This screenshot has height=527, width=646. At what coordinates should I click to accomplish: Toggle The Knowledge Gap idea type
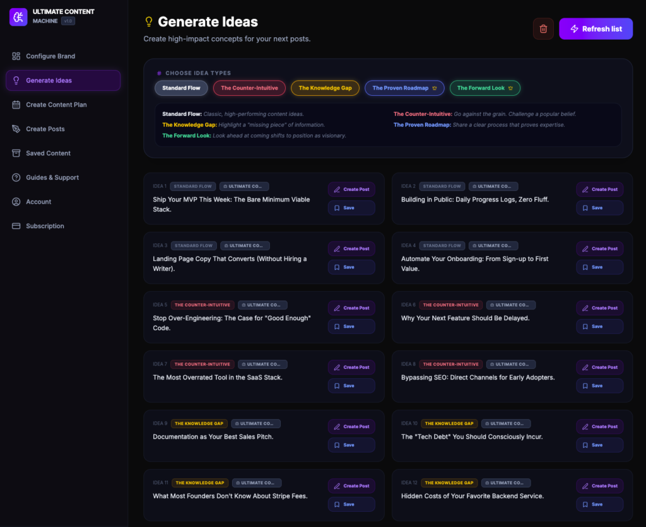click(325, 88)
